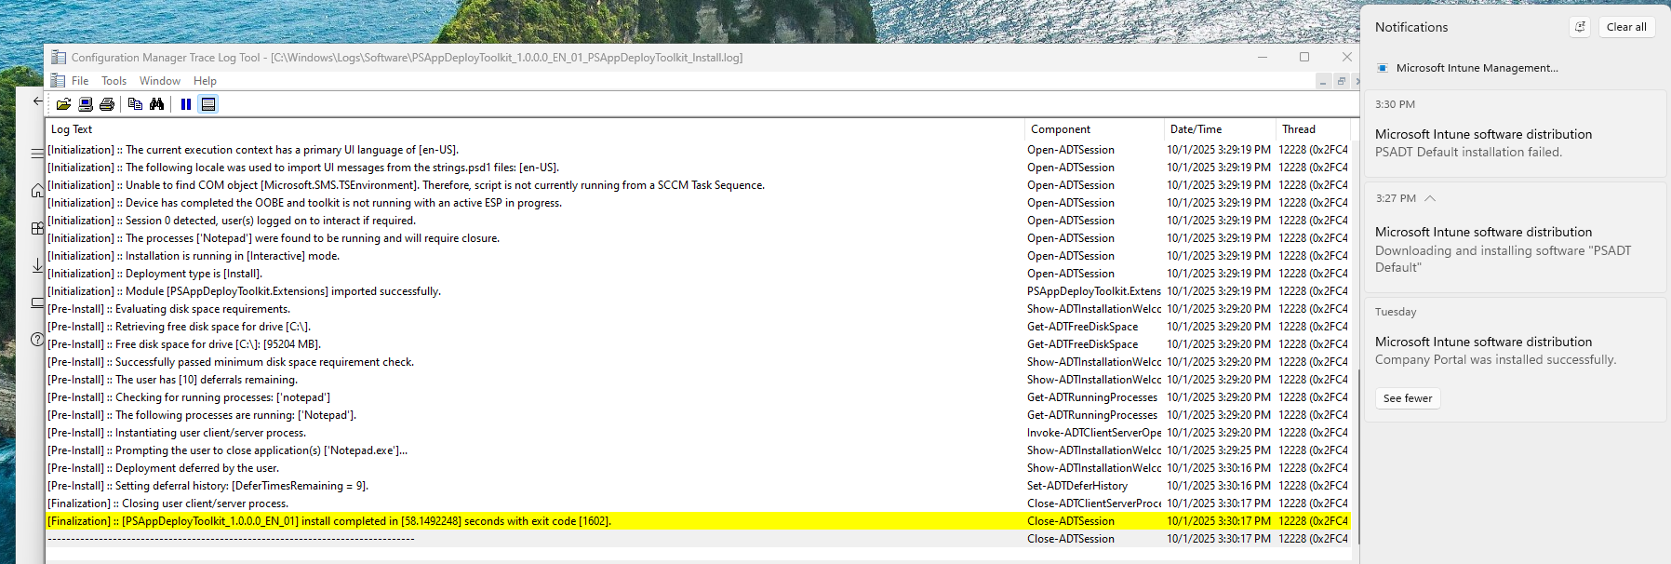This screenshot has height=564, width=1671.
Task: Click the open on server computer icon
Action: click(86, 104)
